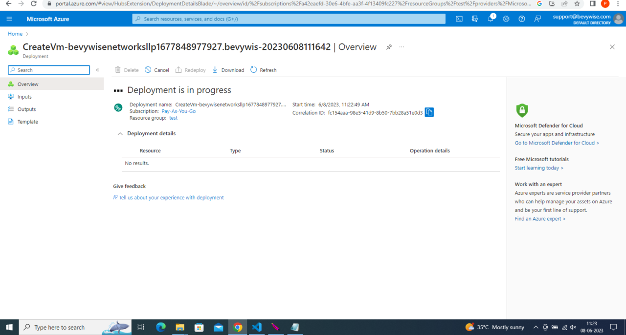626x335 pixels.
Task: Cancel the deployment in progress
Action: [157, 70]
